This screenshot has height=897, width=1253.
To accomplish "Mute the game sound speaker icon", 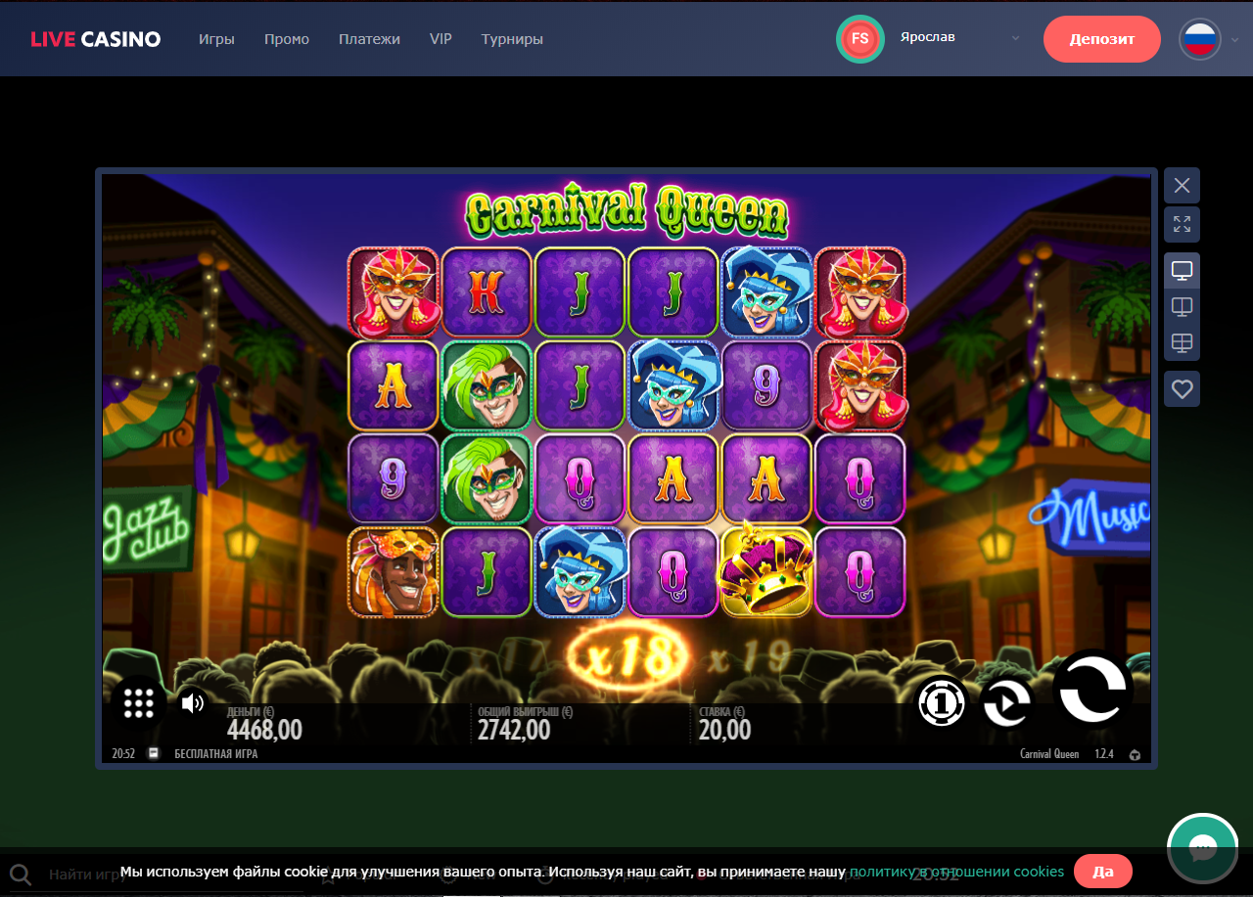I will [x=193, y=701].
